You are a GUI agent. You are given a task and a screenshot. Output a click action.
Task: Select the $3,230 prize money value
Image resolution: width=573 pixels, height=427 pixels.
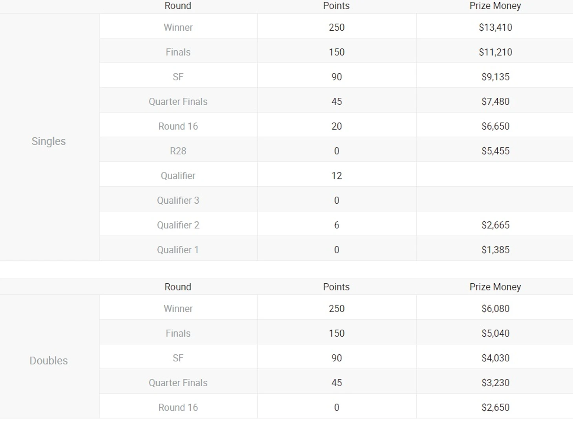pos(495,383)
